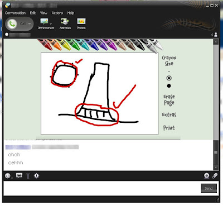Open the Photos toolbar icon
The image size is (223, 206).
click(81, 23)
